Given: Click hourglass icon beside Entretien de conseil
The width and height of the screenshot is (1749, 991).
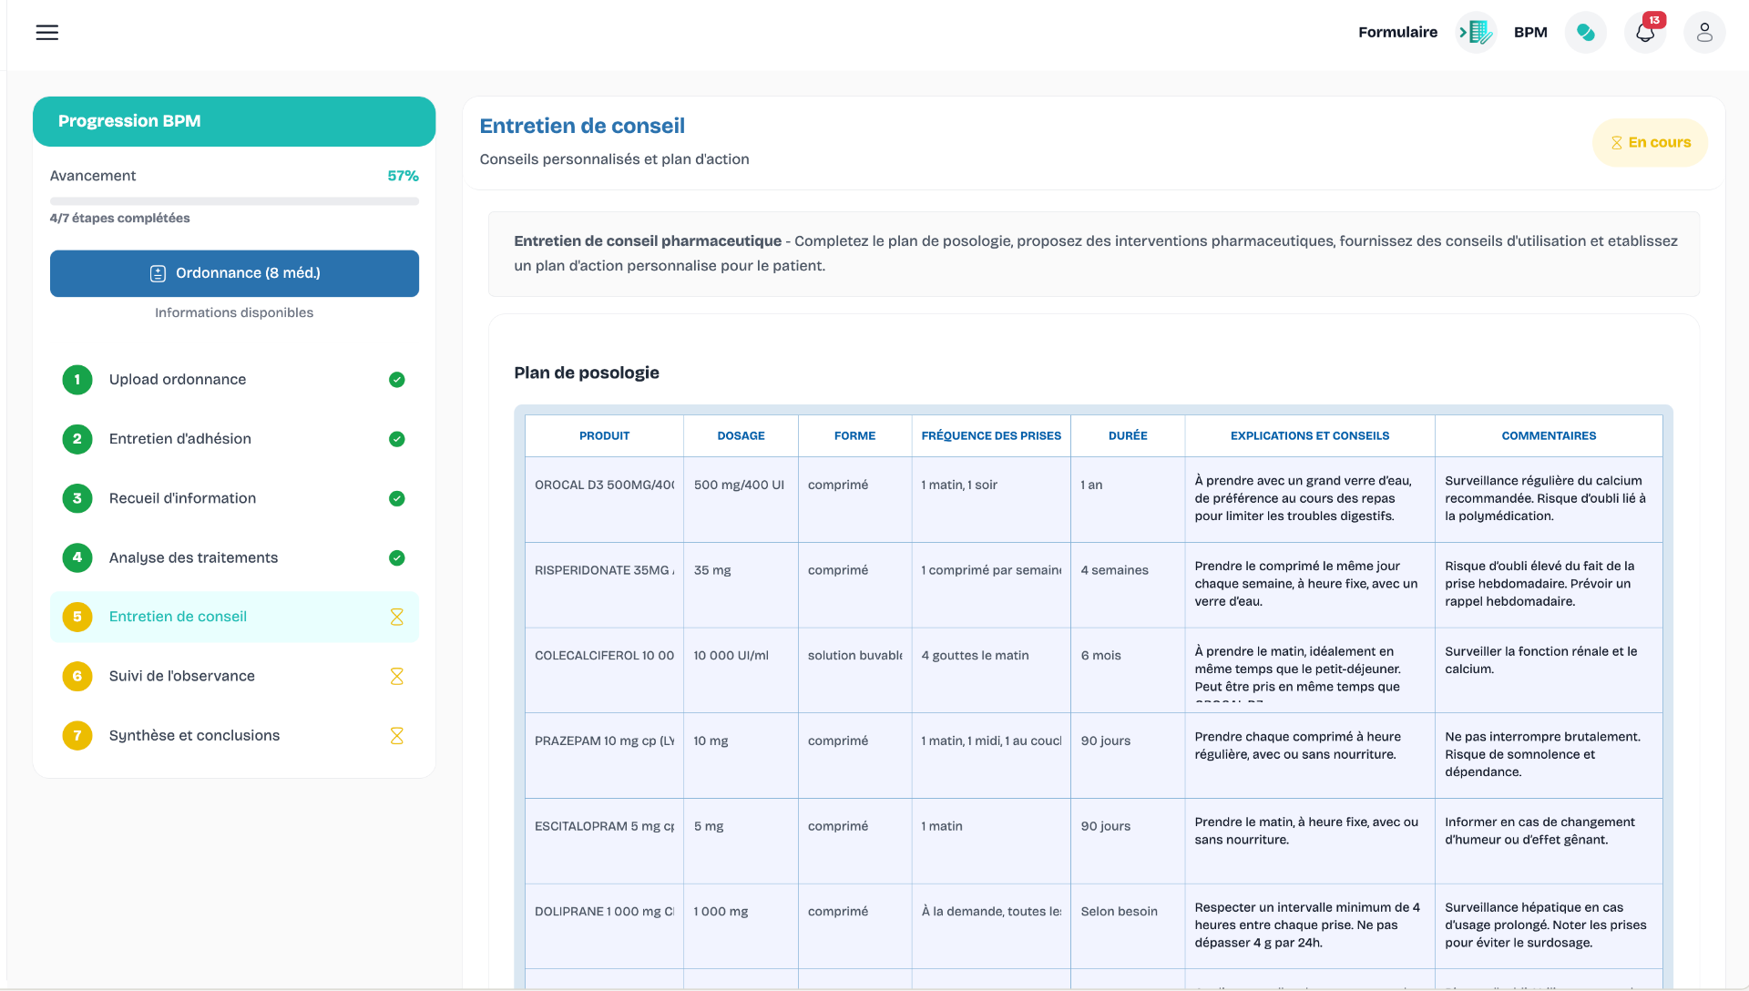Looking at the screenshot, I should click(x=397, y=617).
